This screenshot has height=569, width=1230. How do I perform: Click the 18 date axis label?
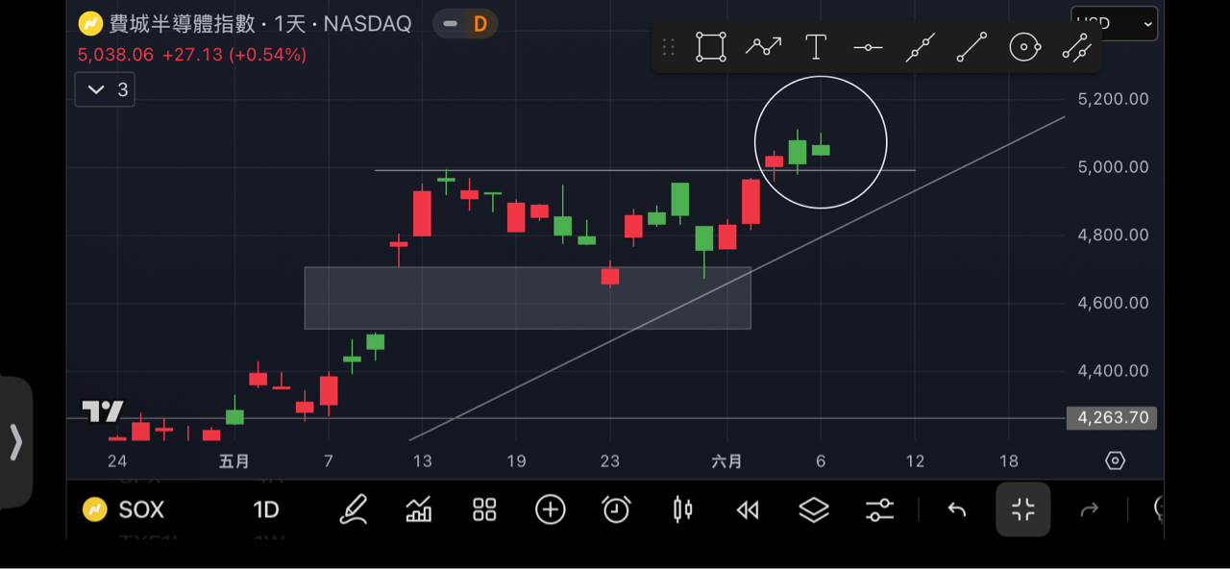coord(1009,461)
